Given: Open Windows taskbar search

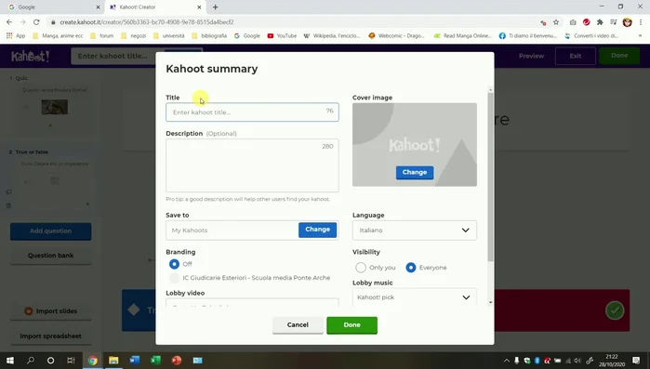Looking at the screenshot, I should 31,361.
